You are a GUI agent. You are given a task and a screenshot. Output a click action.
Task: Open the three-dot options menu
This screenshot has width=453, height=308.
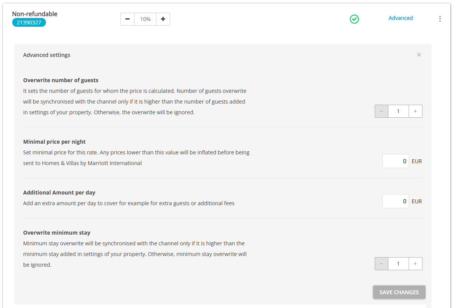click(440, 19)
